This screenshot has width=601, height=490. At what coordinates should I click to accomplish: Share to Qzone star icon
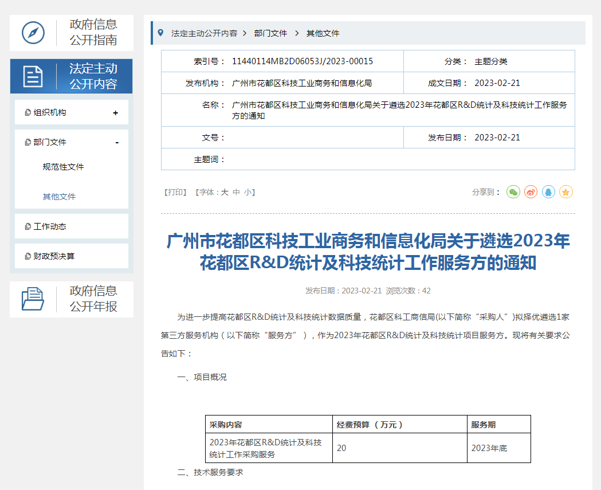pos(566,193)
